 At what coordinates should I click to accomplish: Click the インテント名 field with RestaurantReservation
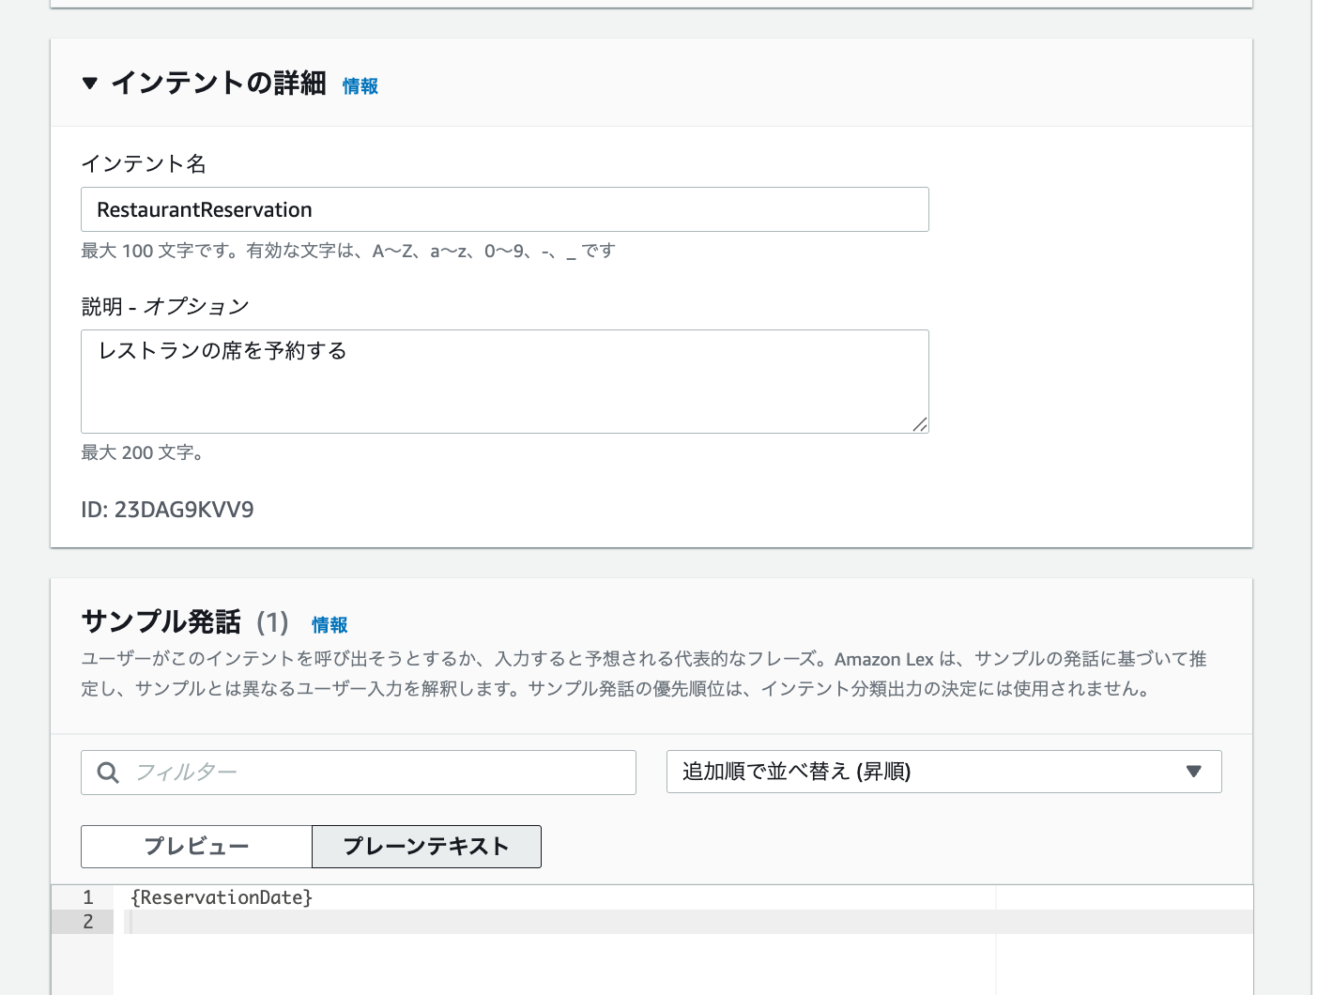coord(505,209)
